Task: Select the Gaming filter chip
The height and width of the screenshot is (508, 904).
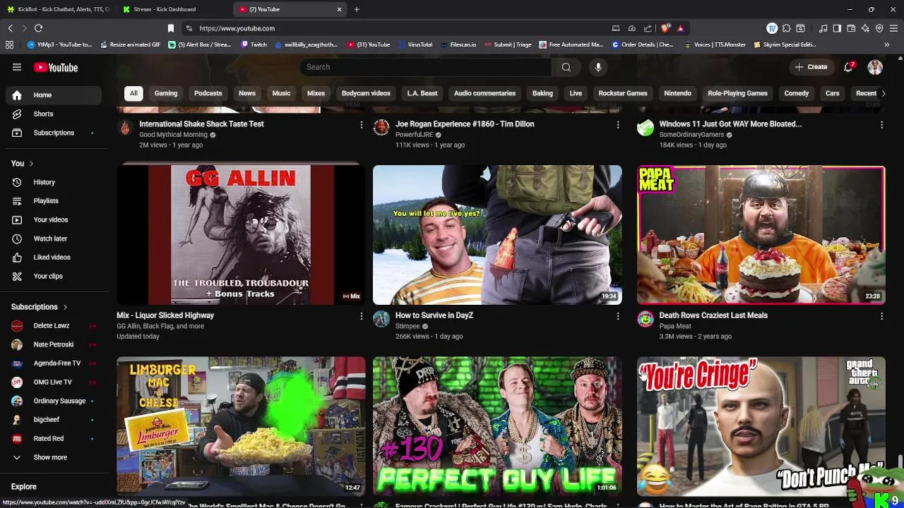Action: (166, 93)
